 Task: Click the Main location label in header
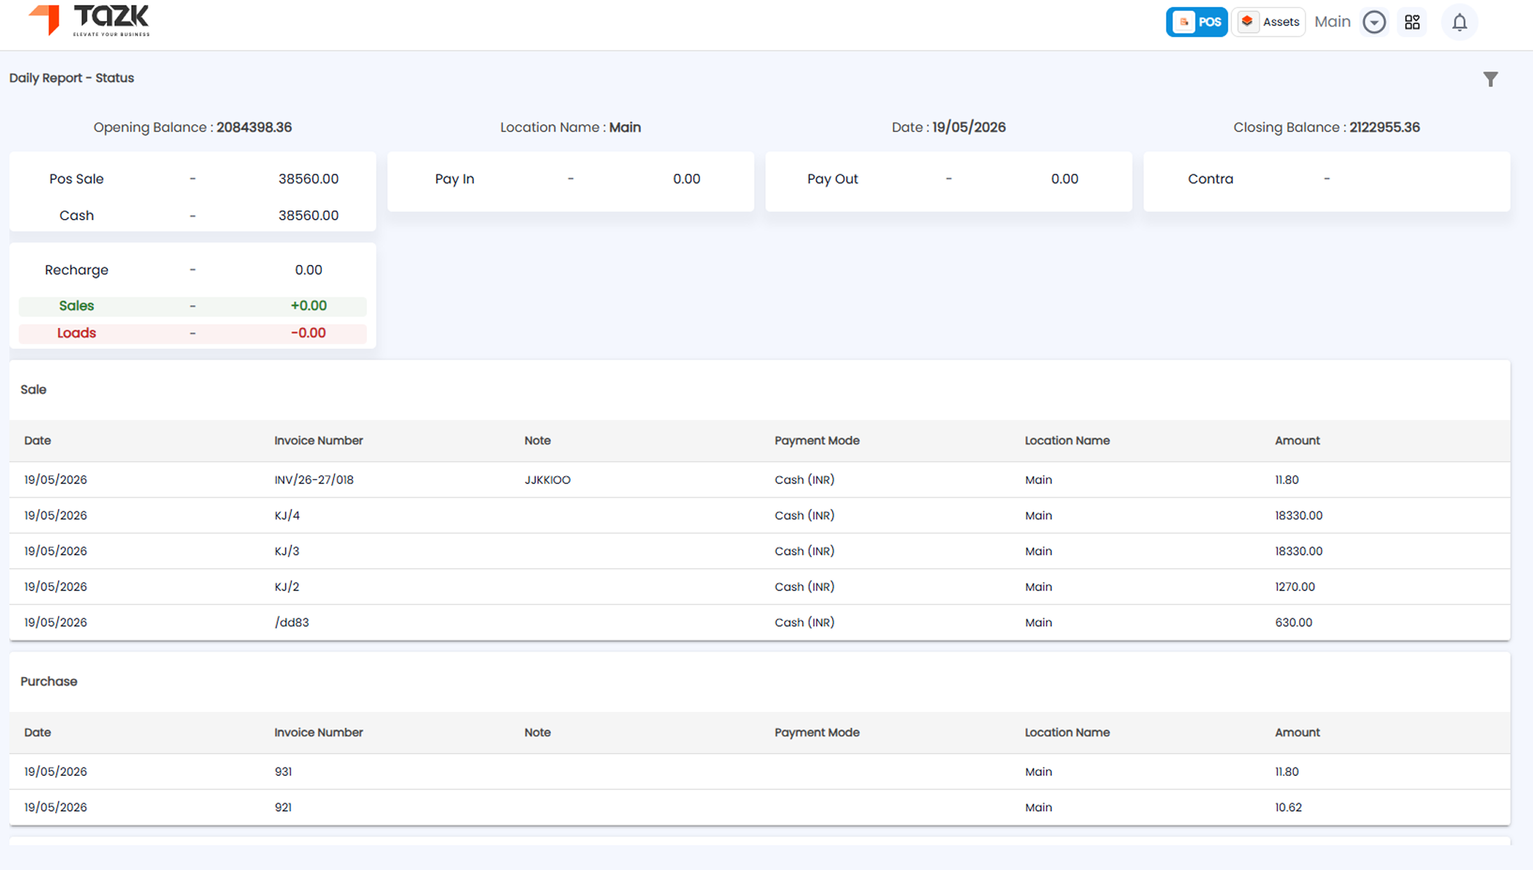tap(1332, 22)
